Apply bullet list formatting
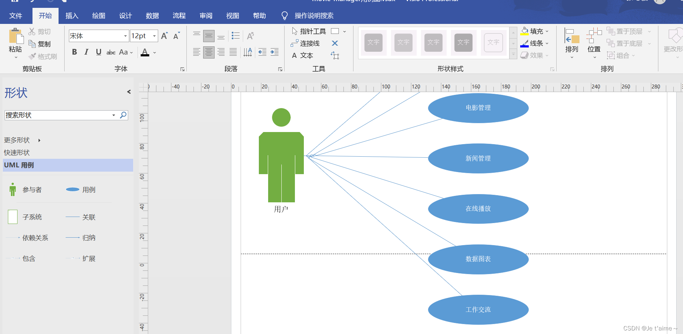The image size is (683, 334). (236, 36)
